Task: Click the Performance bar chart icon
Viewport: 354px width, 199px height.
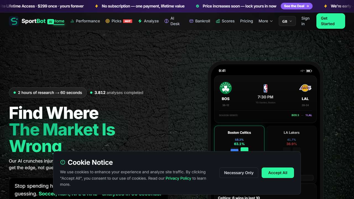Action: [x=72, y=21]
